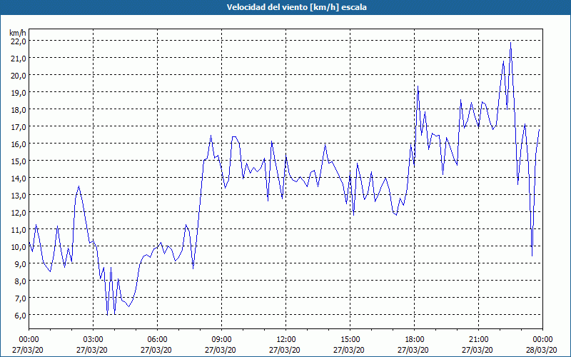The width and height of the screenshot is (571, 357).
Task: Click the wind line's highest peak near 22 km/h
Action: [x=510, y=43]
